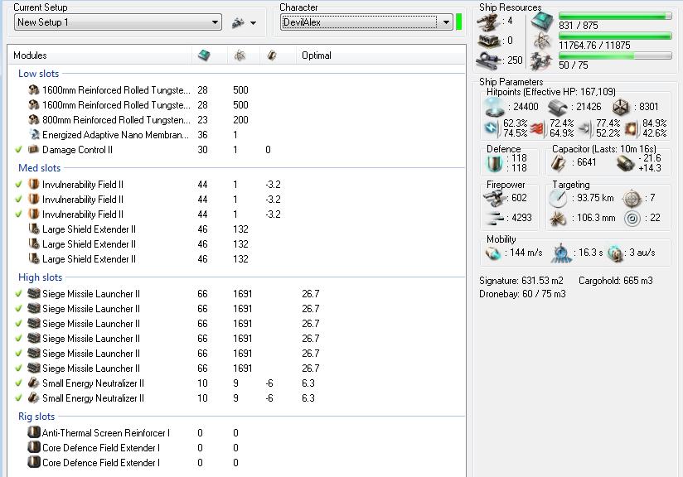Select the third Large Shield Extender II row

pyautogui.click(x=236, y=259)
